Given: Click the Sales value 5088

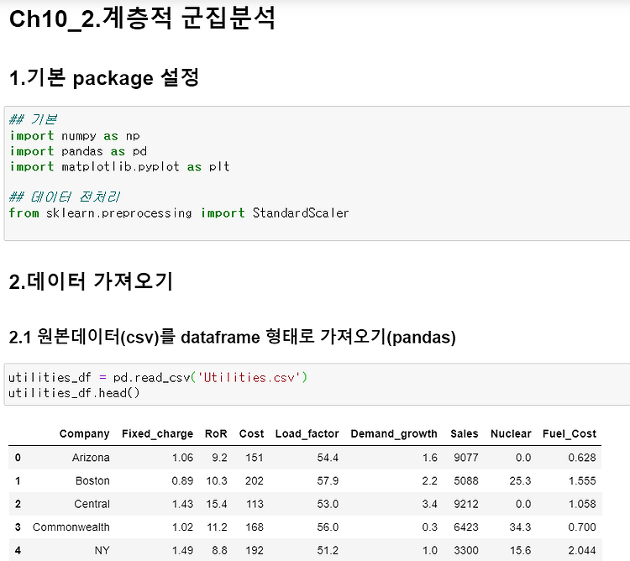Looking at the screenshot, I should coord(466,480).
